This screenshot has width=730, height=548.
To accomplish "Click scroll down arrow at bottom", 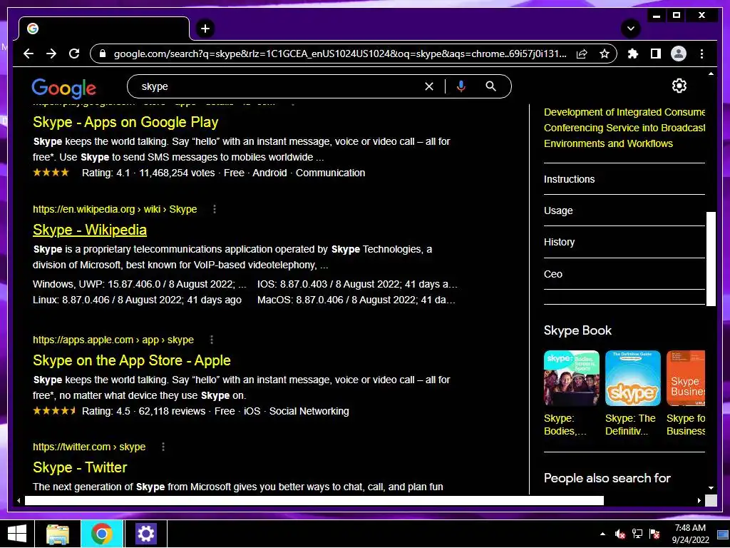I will (x=711, y=488).
